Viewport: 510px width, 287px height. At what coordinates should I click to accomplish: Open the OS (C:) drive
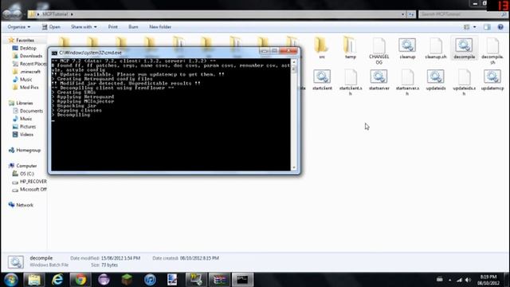[x=23, y=174]
